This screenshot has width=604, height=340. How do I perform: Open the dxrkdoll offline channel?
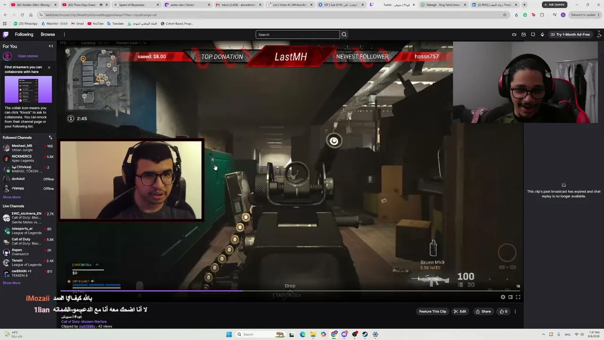pos(28,179)
